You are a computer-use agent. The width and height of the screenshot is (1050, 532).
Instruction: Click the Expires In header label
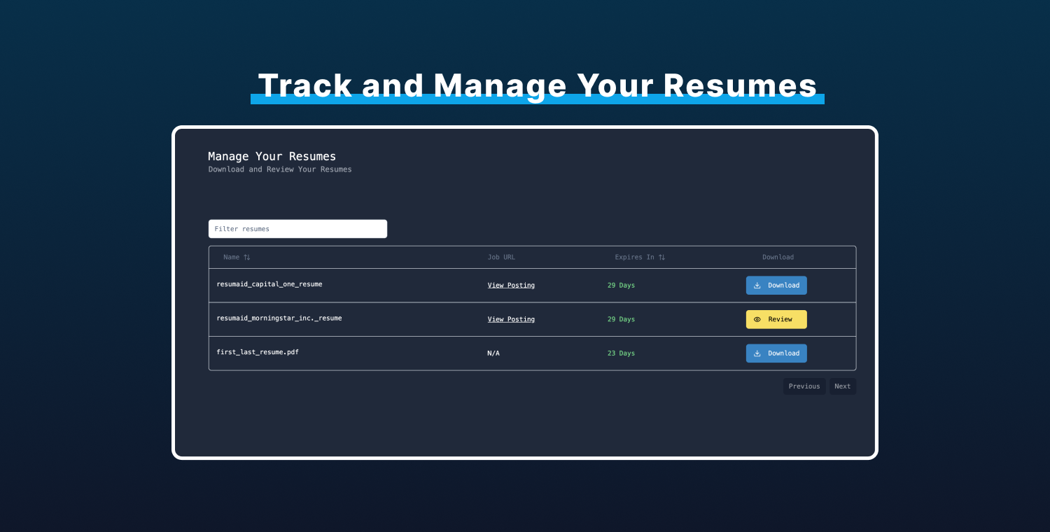[x=634, y=258]
